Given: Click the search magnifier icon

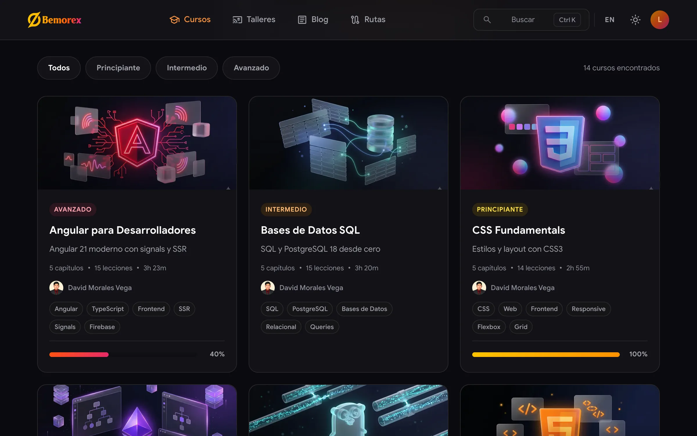Looking at the screenshot, I should [487, 20].
